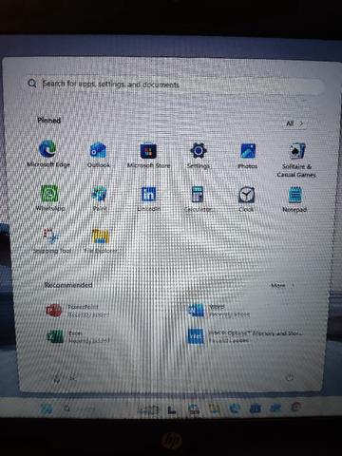Open recommended Excel item

click(78, 336)
